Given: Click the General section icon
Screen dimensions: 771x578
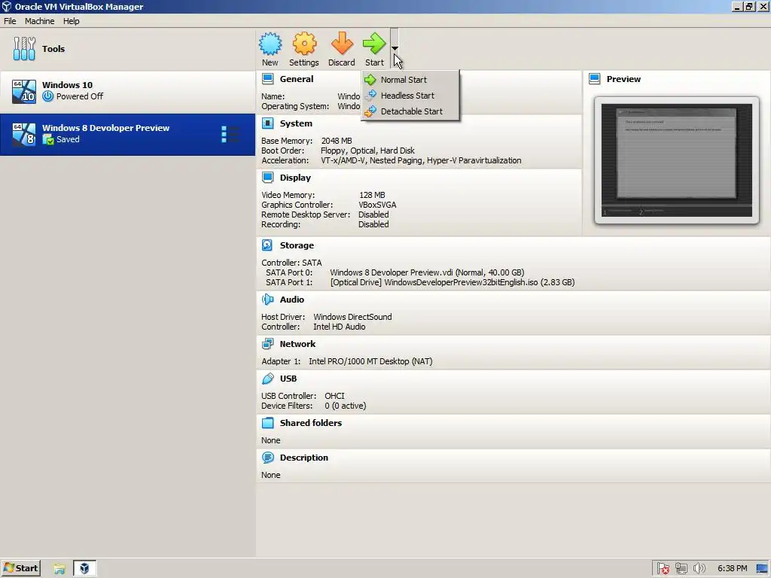Looking at the screenshot, I should (x=267, y=78).
